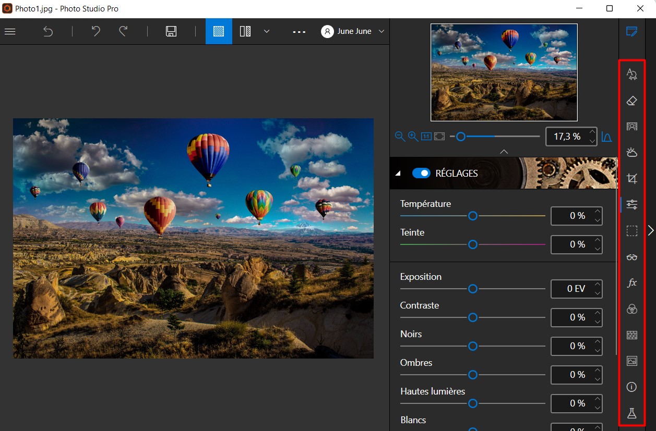Click the Contraste slider handle
This screenshot has width=656, height=431.
point(473,317)
